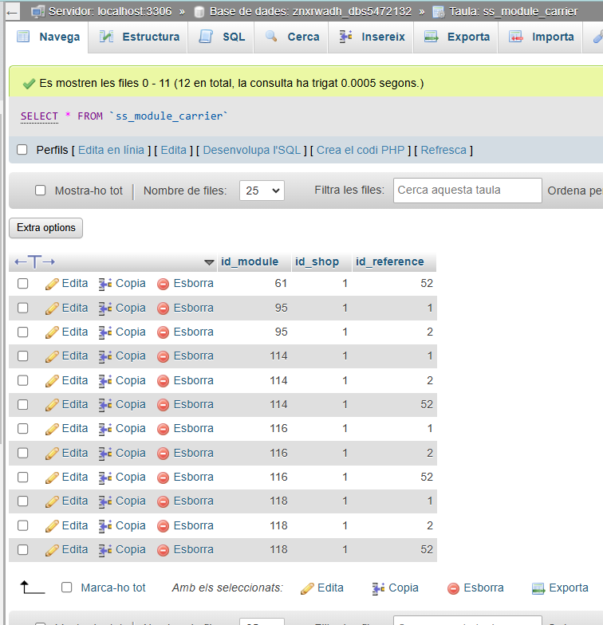This screenshot has width=603, height=625.
Task: Open the Insereix tab
Action: point(372,37)
